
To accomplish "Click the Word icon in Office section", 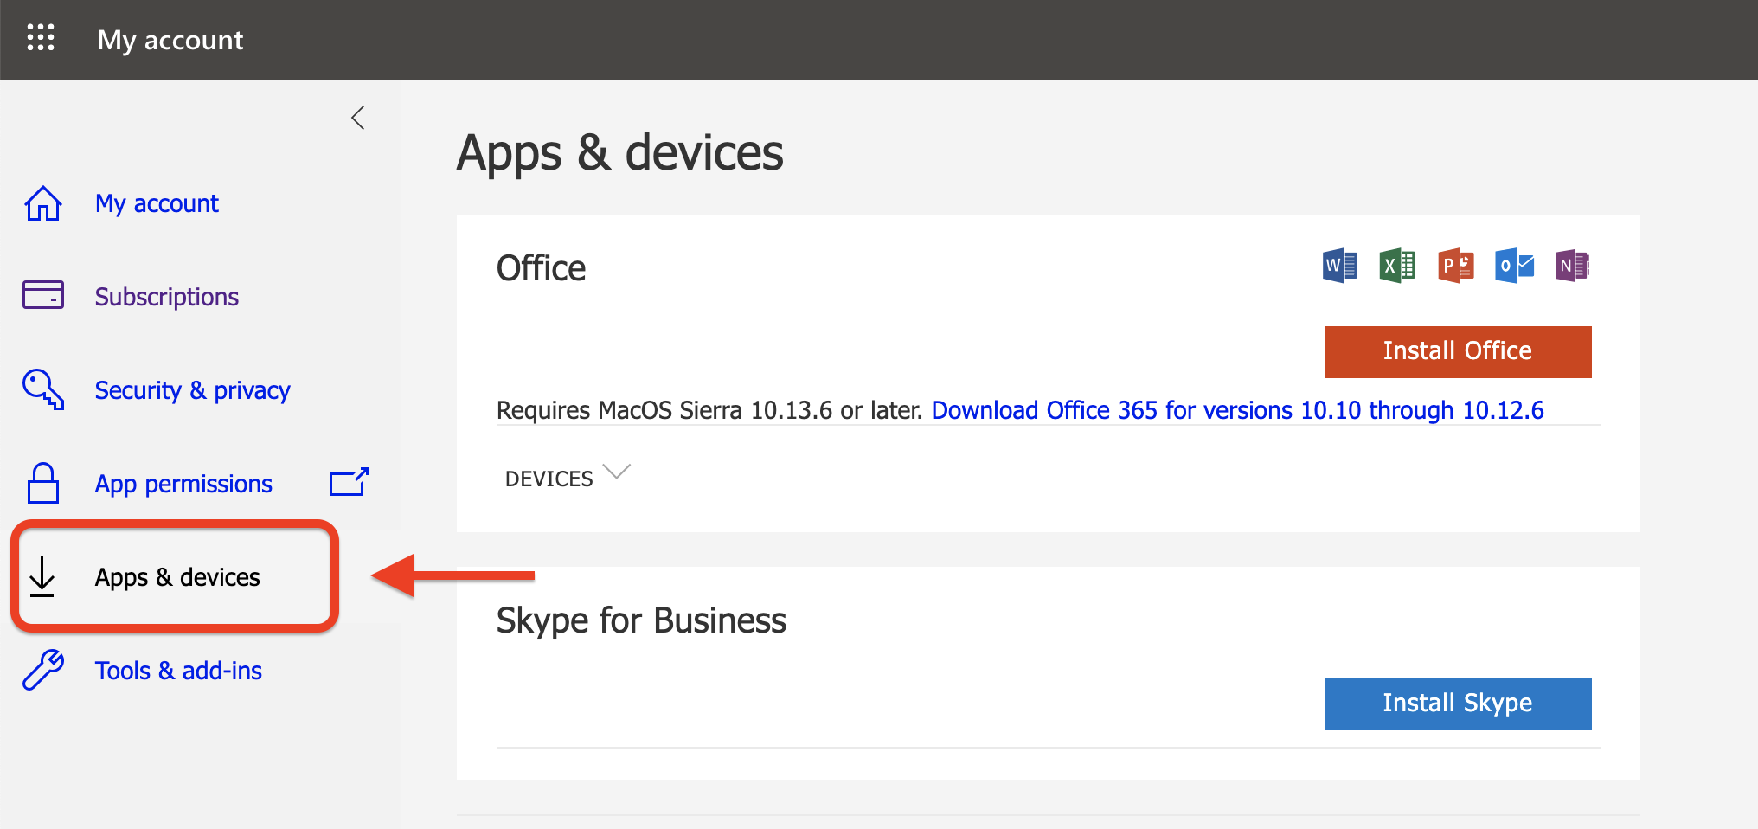I will pyautogui.click(x=1339, y=266).
